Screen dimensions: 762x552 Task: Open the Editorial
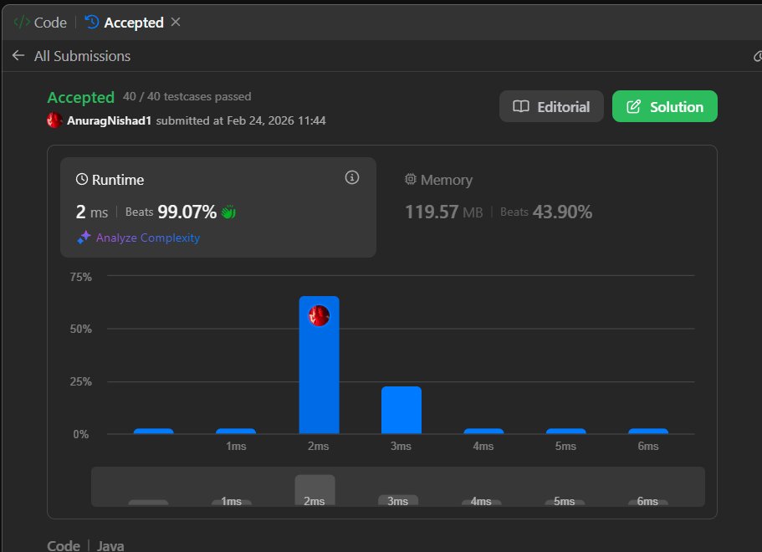tap(551, 106)
